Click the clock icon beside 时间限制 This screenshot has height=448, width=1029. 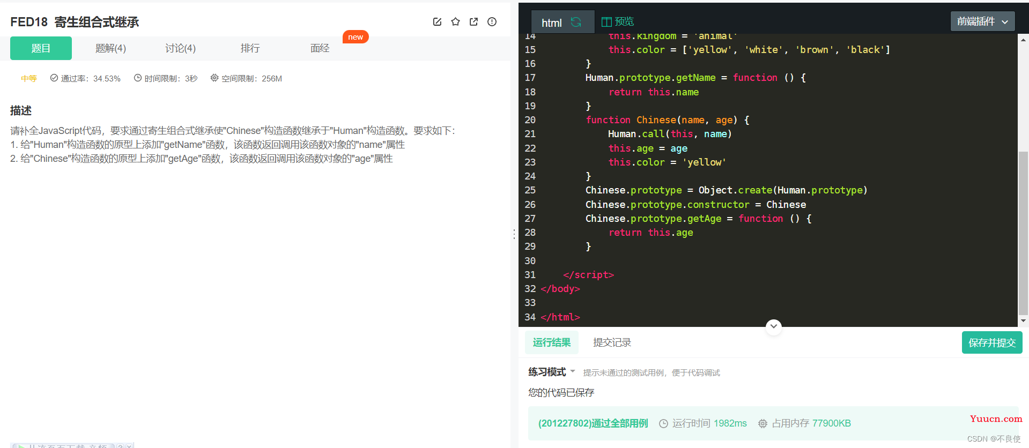coord(138,78)
